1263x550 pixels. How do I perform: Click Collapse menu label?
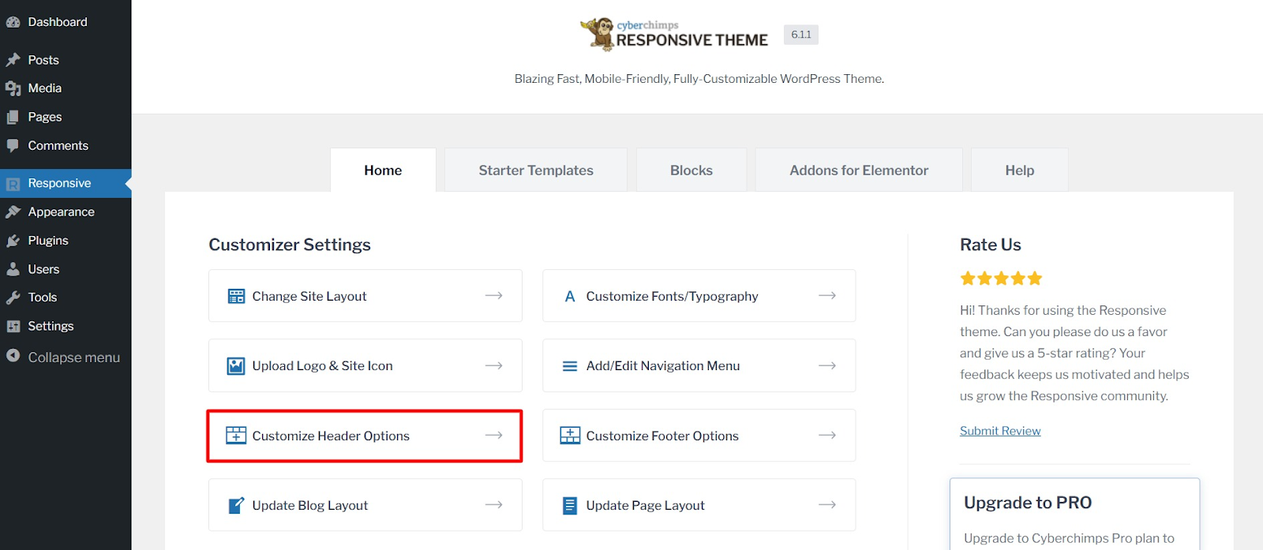pos(74,357)
